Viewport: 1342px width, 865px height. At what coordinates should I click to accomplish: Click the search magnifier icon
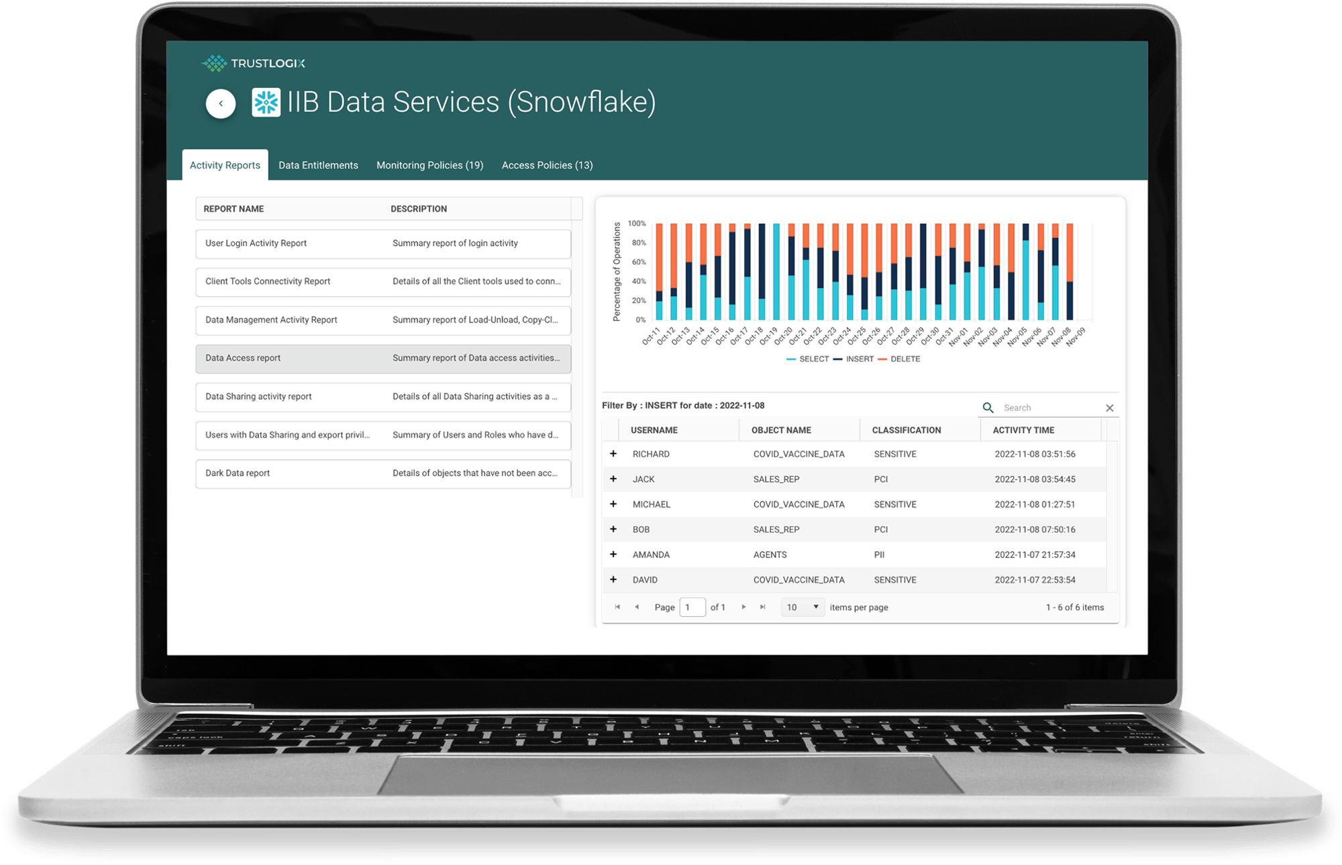(x=988, y=408)
